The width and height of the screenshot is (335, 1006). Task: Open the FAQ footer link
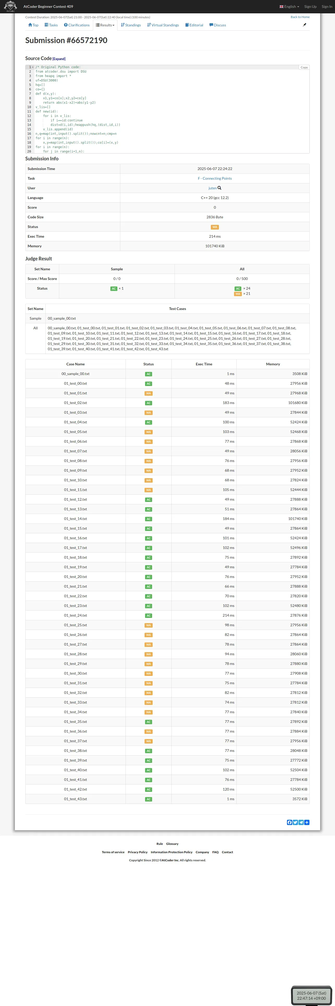pos(215,852)
